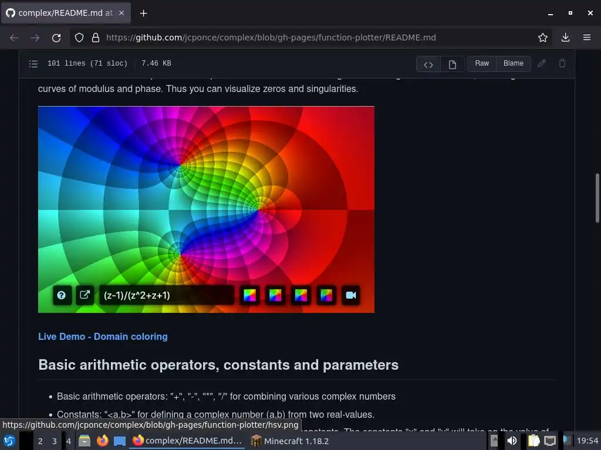Click the page vertical scrollbar thumb
Image resolution: width=601 pixels, height=450 pixels.
[x=597, y=198]
